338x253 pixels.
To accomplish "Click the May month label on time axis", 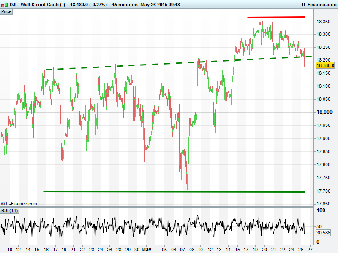I will click(x=146, y=249).
